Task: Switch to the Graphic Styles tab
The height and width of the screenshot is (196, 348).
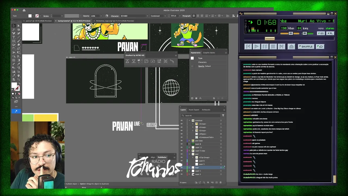Action: click(x=209, y=53)
